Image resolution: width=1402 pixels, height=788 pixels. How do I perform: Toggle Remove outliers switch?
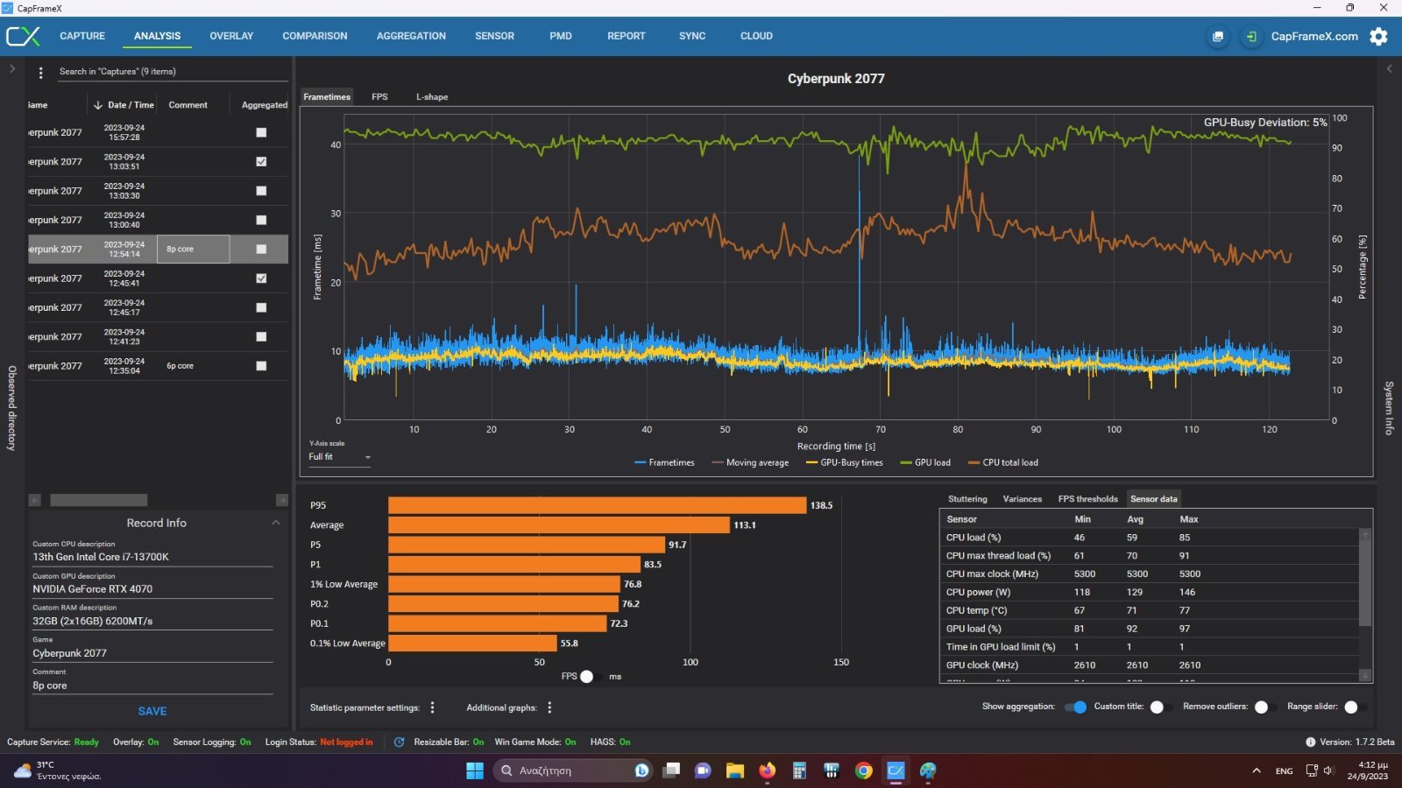coord(1265,707)
